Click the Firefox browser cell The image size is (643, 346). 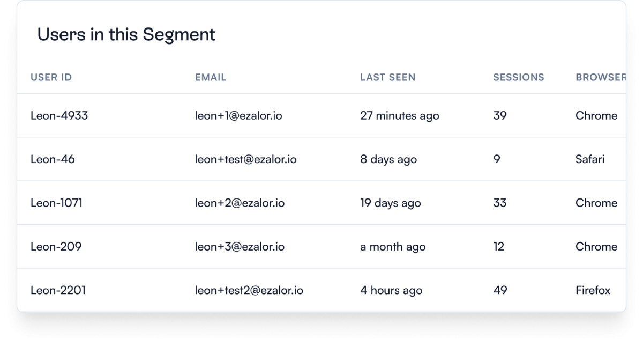coord(593,290)
